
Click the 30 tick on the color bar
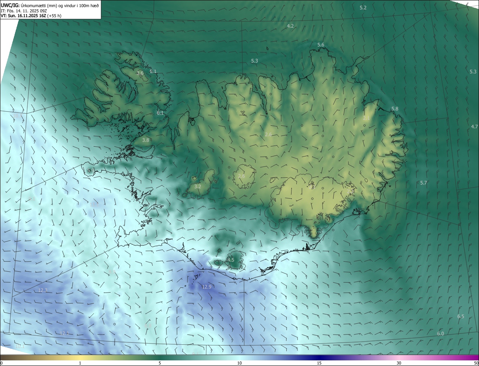399,363
